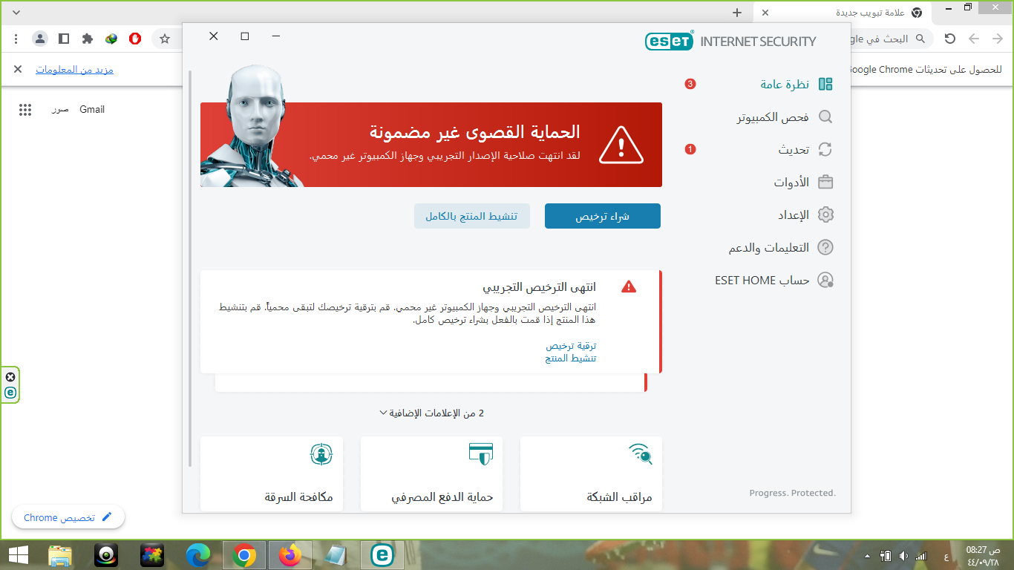
Task: Click the magnifier icon for Computer Scan
Action: click(x=825, y=117)
